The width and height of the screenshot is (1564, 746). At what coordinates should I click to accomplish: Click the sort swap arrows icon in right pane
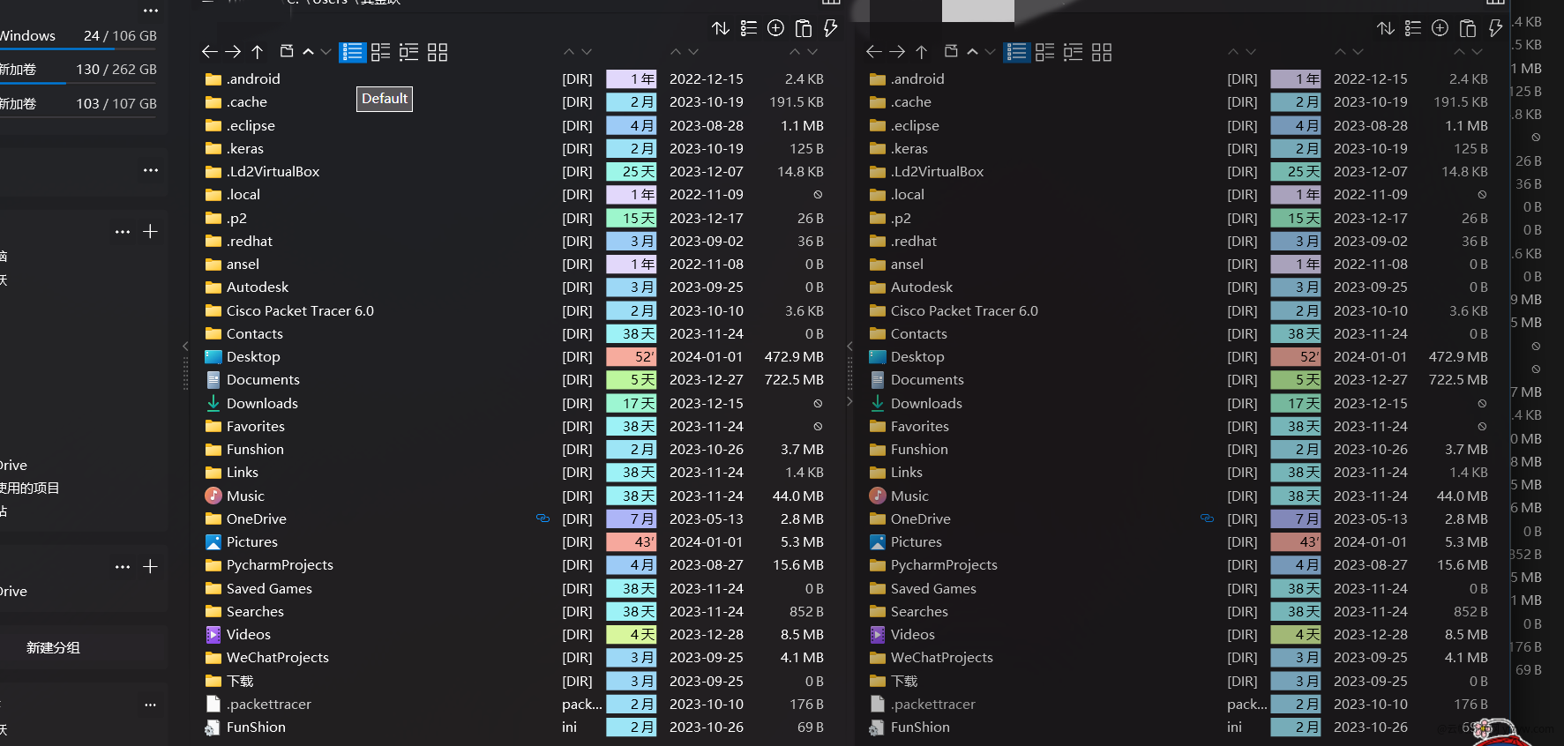point(1386,28)
